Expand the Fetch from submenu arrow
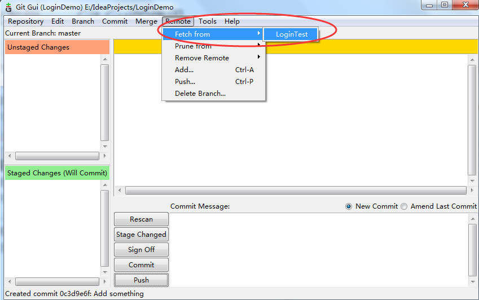Image resolution: width=479 pixels, height=300 pixels. (259, 34)
